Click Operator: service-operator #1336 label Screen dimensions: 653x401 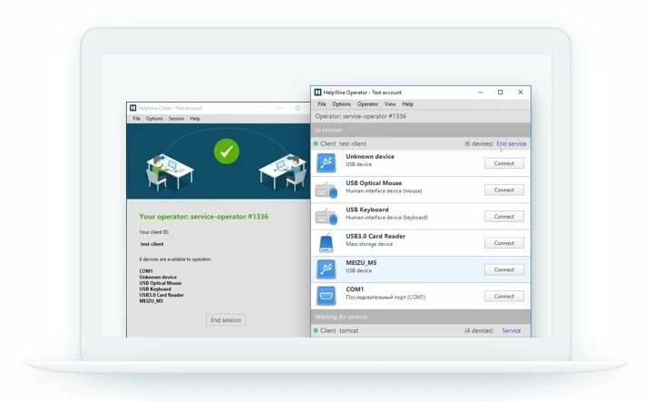click(x=360, y=116)
